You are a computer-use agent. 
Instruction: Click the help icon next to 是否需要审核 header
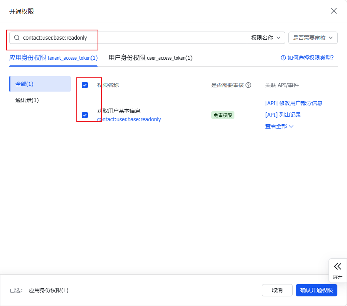[248, 85]
